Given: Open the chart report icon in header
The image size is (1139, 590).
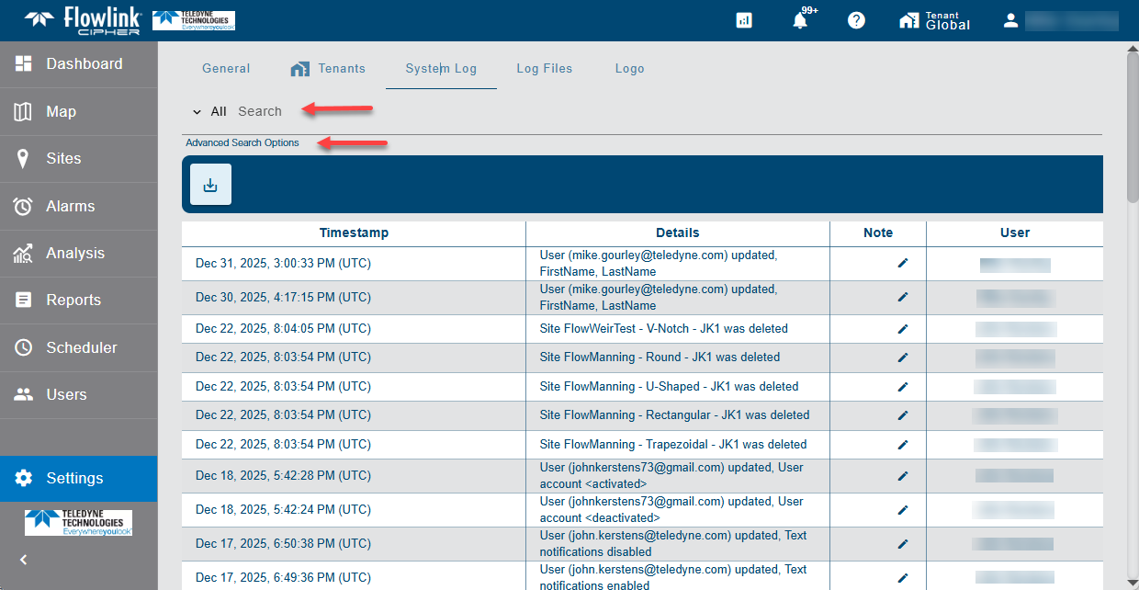Looking at the screenshot, I should tap(744, 20).
